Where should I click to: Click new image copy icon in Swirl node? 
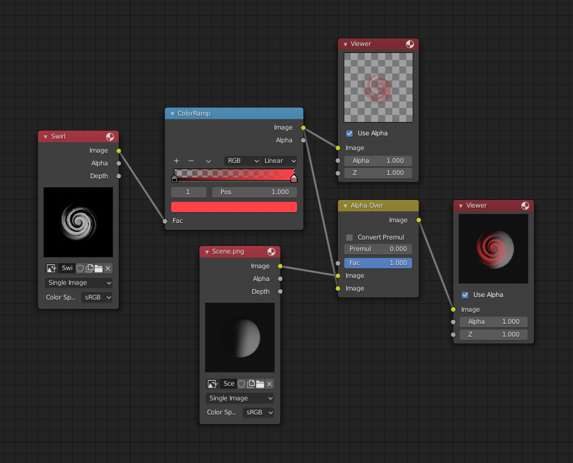click(x=89, y=268)
